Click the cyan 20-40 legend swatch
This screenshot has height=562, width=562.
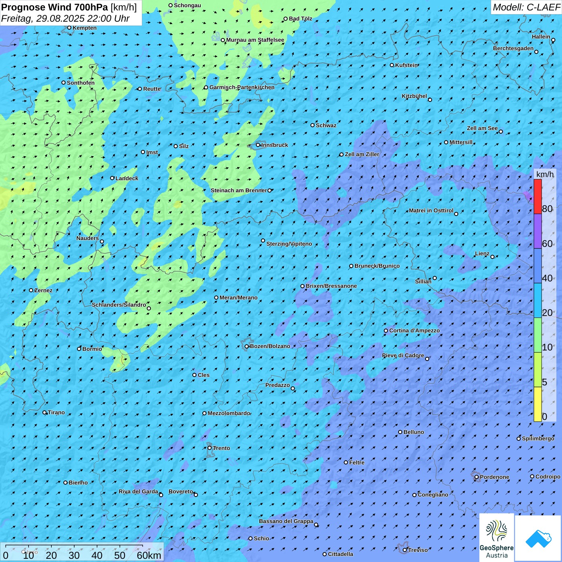(538, 301)
